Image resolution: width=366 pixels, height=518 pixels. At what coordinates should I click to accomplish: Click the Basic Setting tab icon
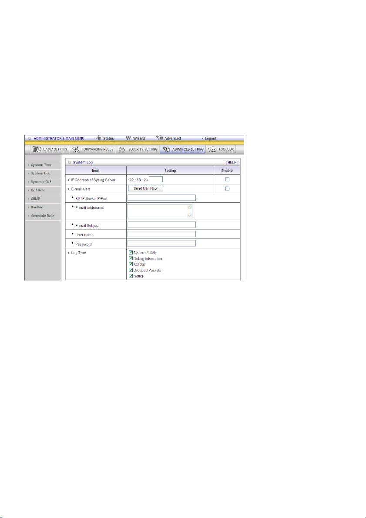click(x=37, y=149)
